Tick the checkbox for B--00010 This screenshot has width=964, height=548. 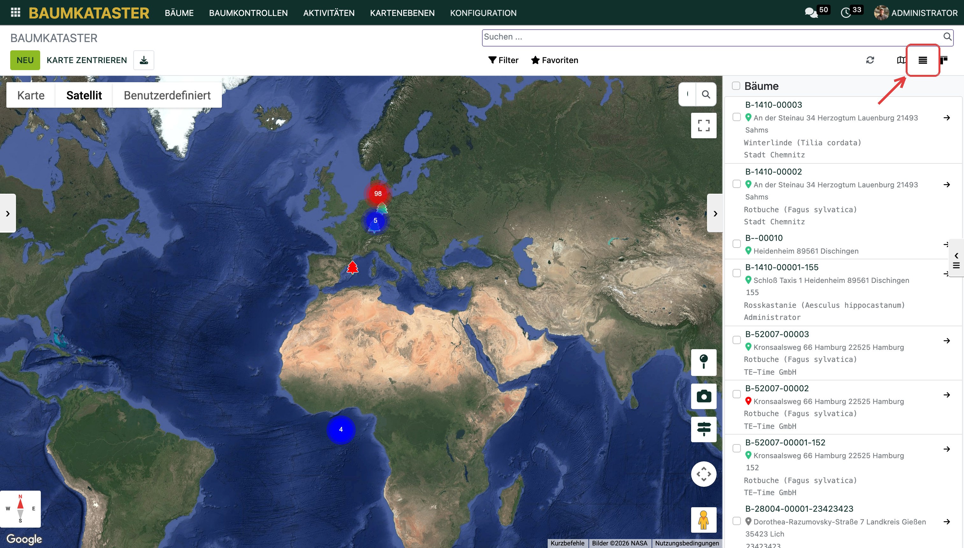point(737,244)
